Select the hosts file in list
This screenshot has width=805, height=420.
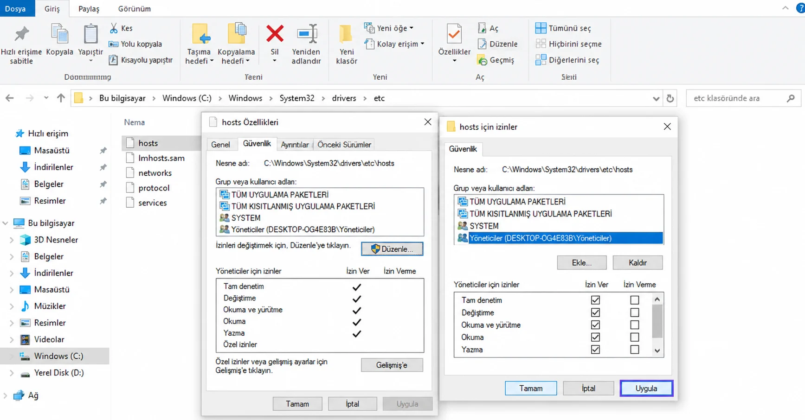pos(161,143)
